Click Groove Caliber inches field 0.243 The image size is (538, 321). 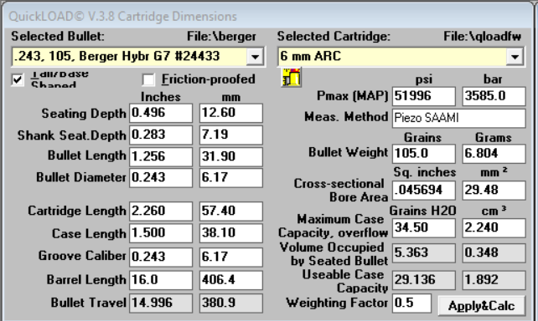click(161, 257)
